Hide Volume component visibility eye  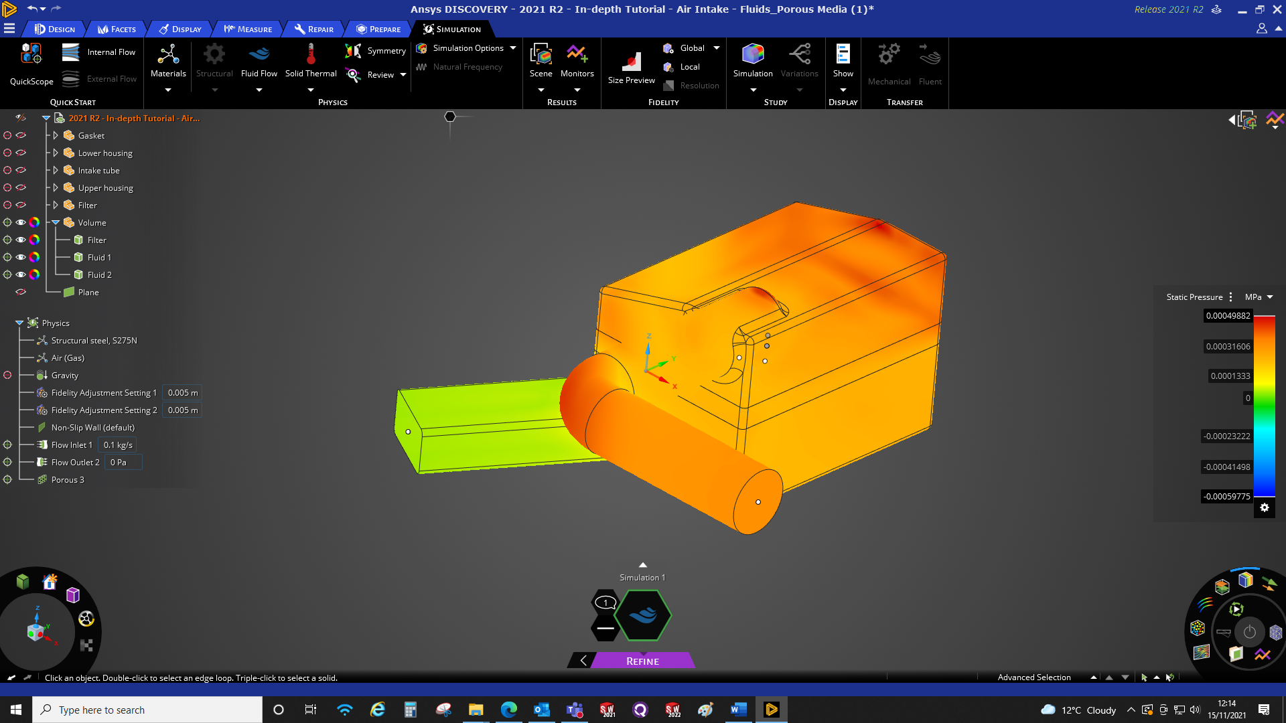point(21,222)
